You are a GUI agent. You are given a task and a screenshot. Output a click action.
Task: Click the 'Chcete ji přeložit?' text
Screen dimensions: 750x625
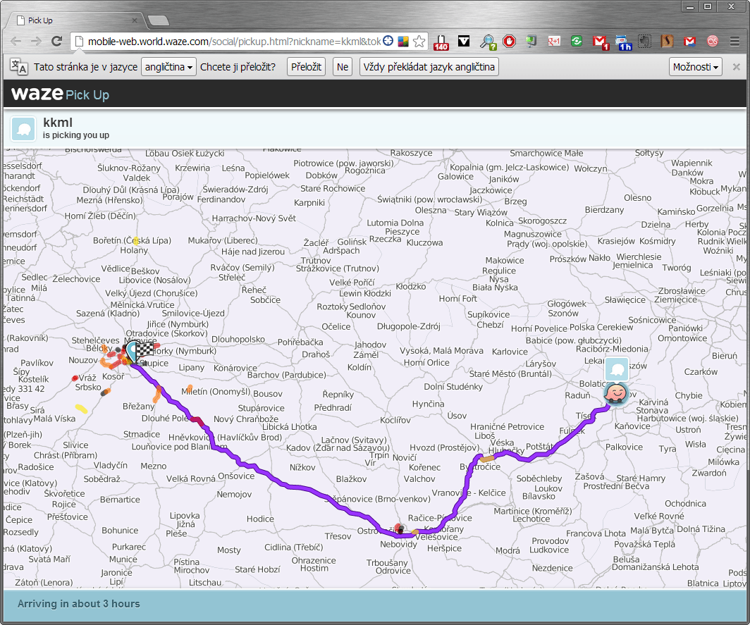click(238, 67)
